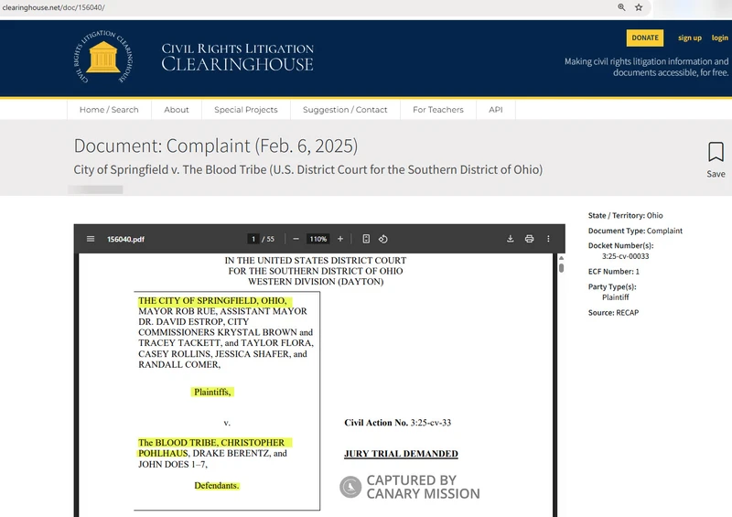732x517 pixels.
Task: Open the PDF viewer sidebar menu icon
Action: (x=91, y=239)
